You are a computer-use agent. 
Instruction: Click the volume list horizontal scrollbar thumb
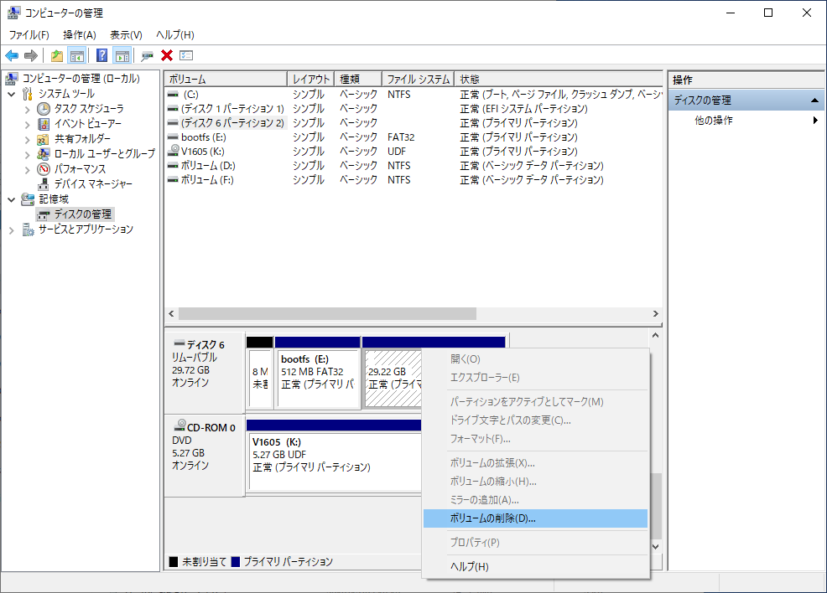coord(327,314)
